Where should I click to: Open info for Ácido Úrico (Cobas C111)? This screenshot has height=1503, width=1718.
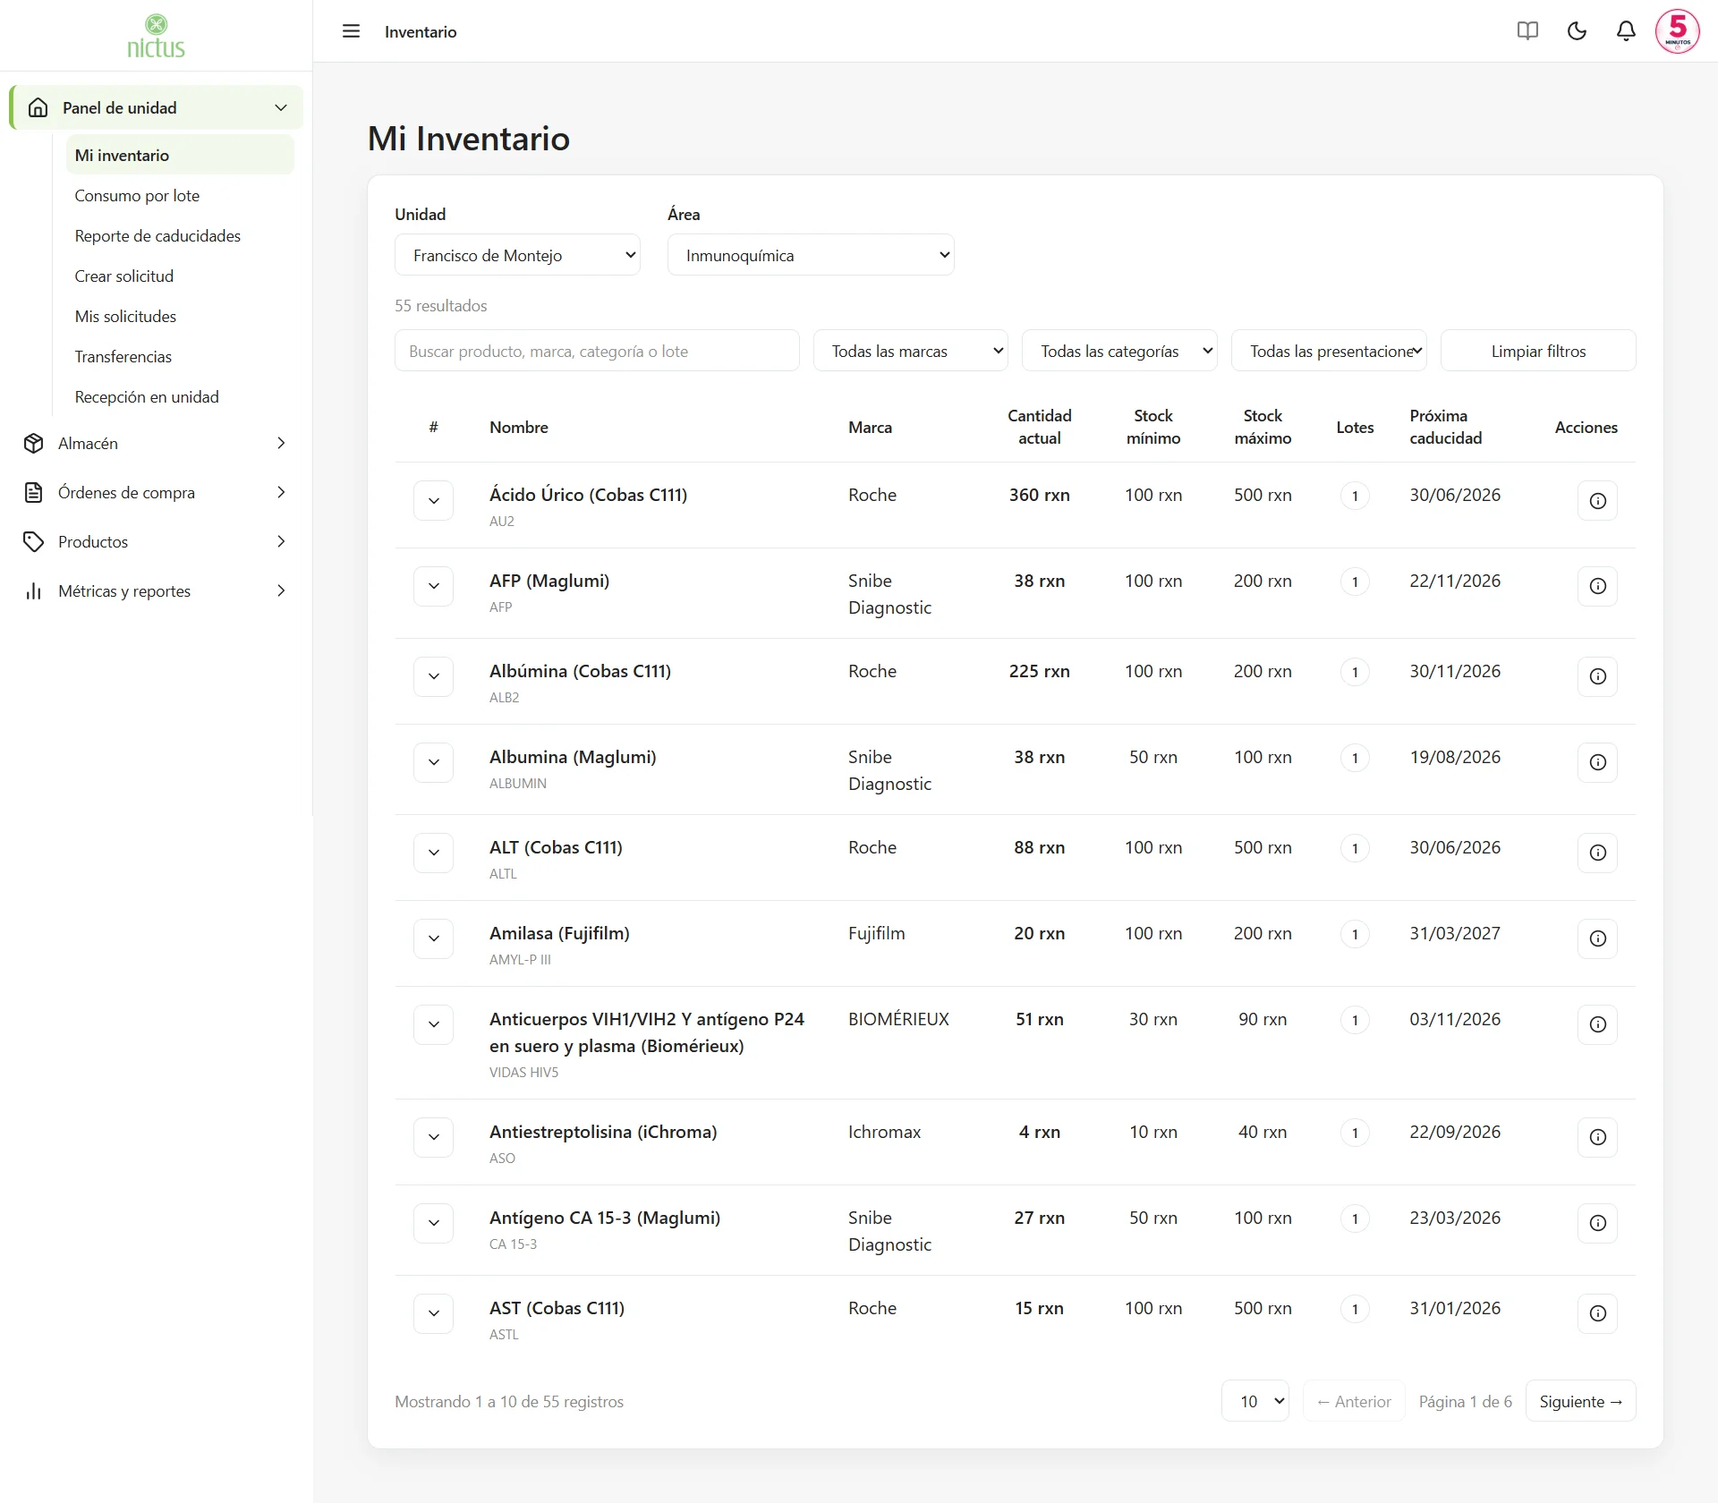click(1597, 501)
